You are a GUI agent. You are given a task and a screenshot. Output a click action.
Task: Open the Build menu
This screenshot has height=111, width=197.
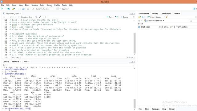pyautogui.click(x=42, y=5)
